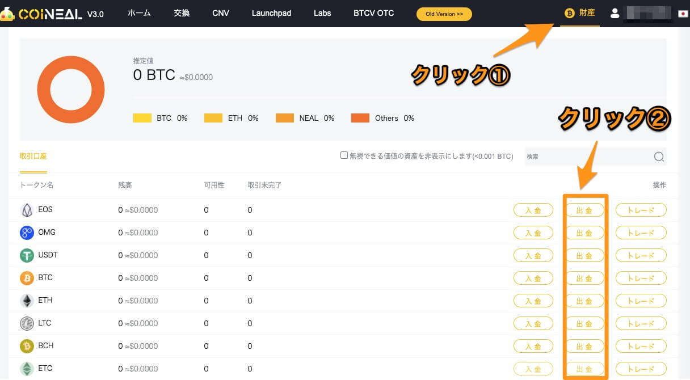
Task: Click the yellow BTC legend swatch
Action: tap(142, 118)
